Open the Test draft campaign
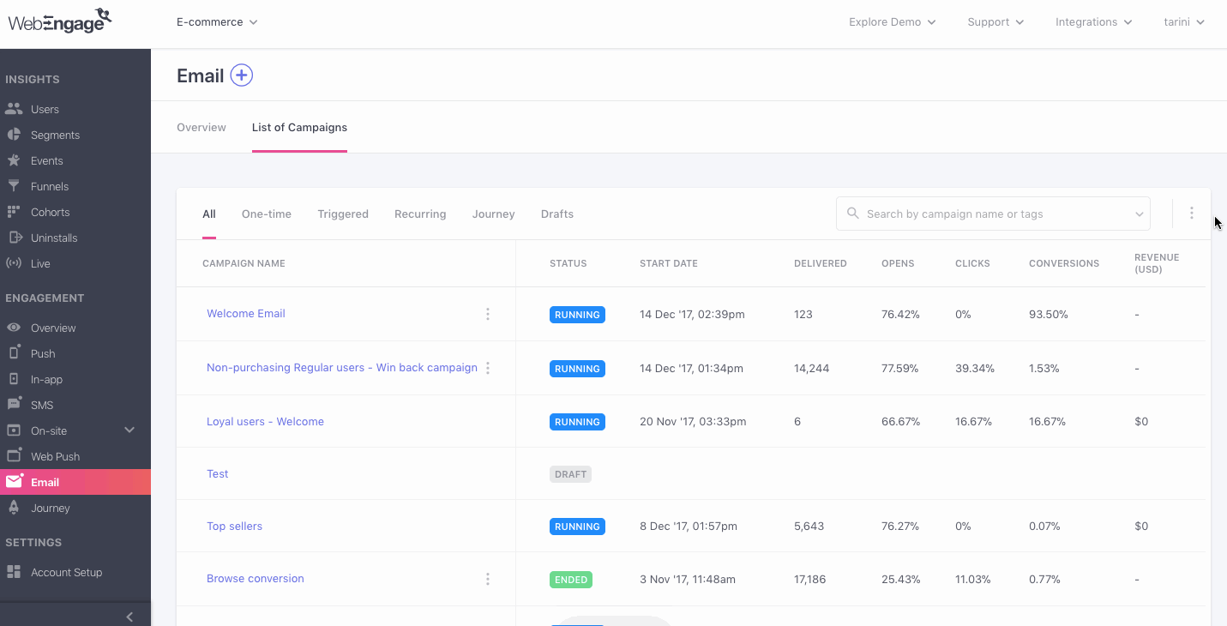Viewport: 1227px width, 626px height. click(218, 474)
